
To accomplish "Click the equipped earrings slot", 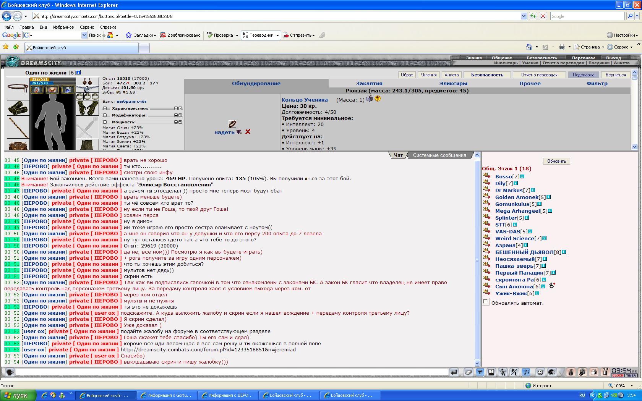I will click(x=87, y=81).
